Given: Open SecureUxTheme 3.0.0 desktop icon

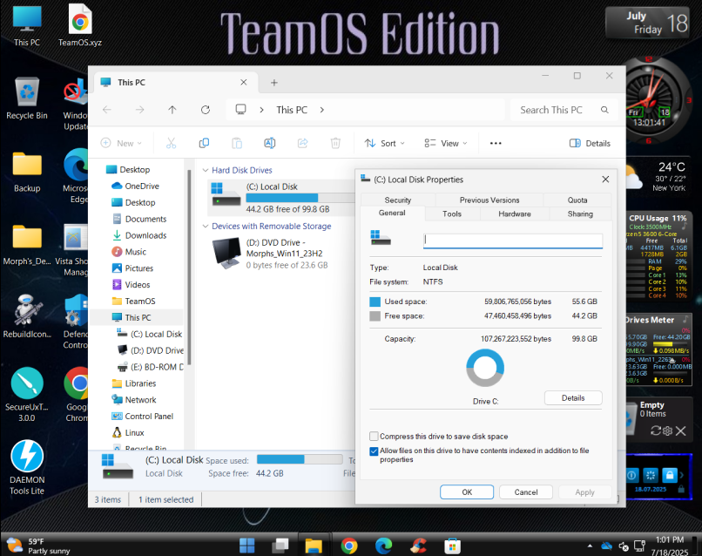Looking at the screenshot, I should (27, 394).
